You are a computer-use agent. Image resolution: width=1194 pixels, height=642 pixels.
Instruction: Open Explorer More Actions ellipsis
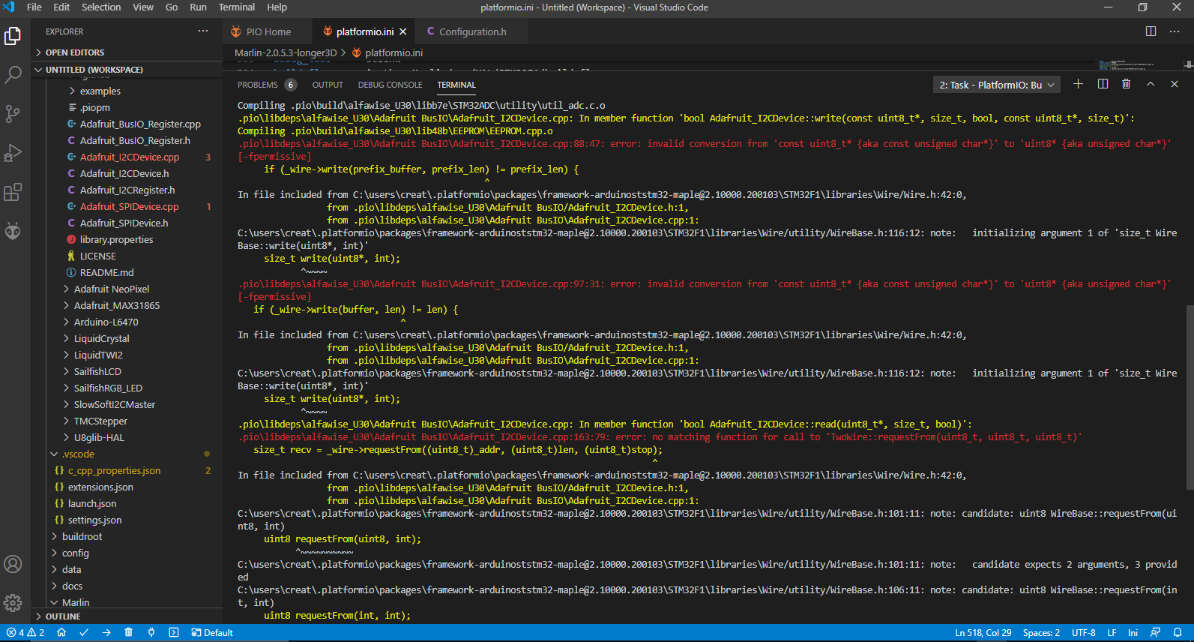pyautogui.click(x=203, y=31)
